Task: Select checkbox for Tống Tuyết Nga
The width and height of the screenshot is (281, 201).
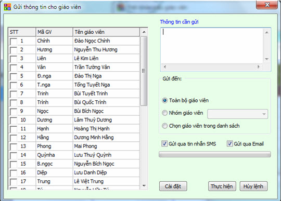Action: (x=14, y=85)
